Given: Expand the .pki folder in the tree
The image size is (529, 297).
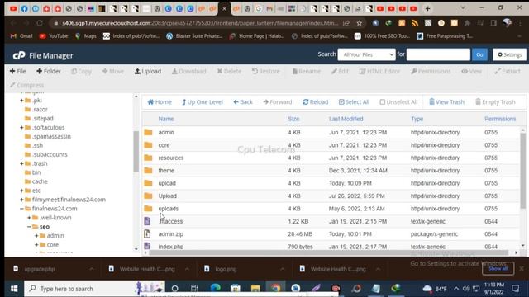Looking at the screenshot, I should (x=21, y=101).
